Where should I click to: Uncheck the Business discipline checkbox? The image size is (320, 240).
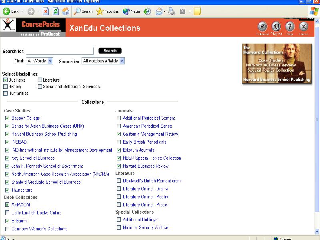pos(6,80)
